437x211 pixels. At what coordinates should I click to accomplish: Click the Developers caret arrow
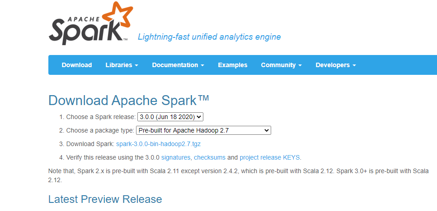point(354,65)
